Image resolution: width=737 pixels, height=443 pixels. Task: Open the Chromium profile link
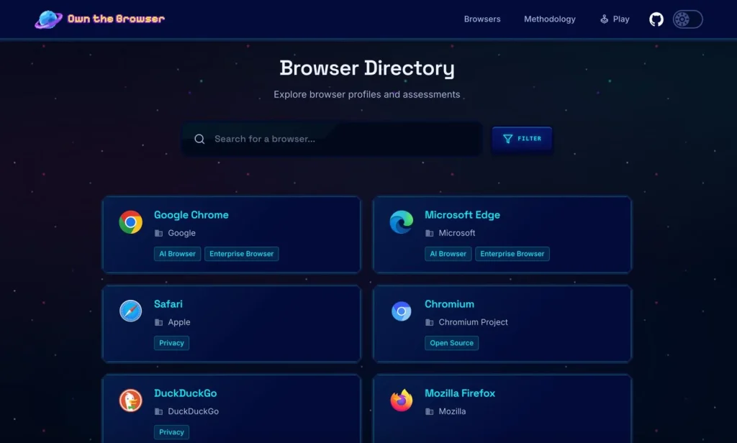(x=449, y=304)
